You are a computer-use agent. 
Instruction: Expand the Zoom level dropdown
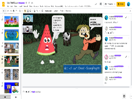coord(22,11)
